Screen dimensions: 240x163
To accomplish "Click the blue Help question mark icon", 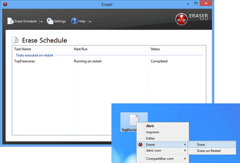I will pos(75,21).
